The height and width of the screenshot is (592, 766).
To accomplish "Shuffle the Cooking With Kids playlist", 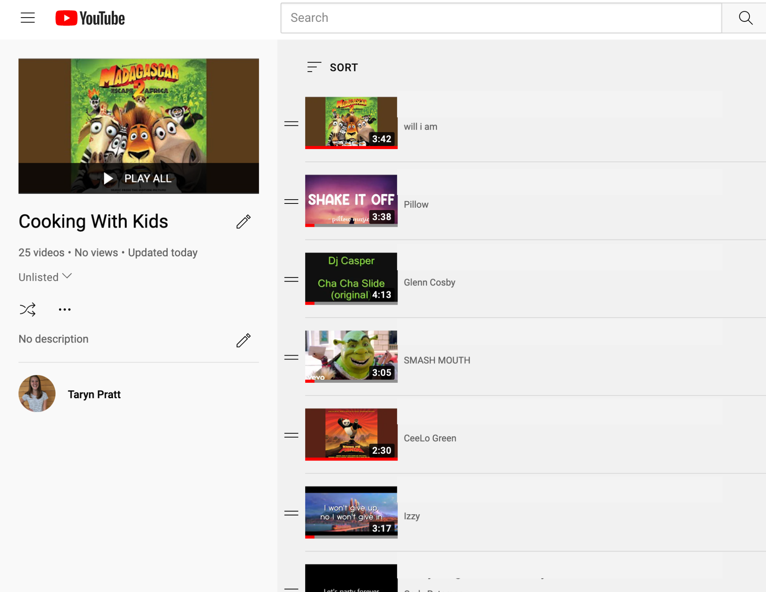I will click(x=28, y=309).
